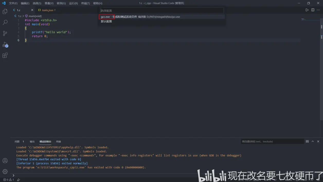323x182 pixels.
Task: Click the printf("hello world"); line
Action: (51, 32)
